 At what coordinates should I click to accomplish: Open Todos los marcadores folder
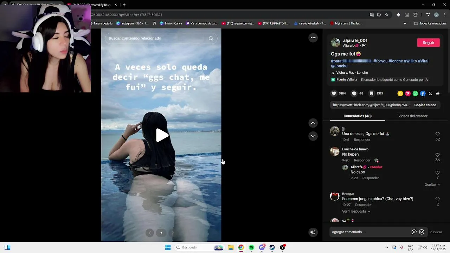coord(430,24)
